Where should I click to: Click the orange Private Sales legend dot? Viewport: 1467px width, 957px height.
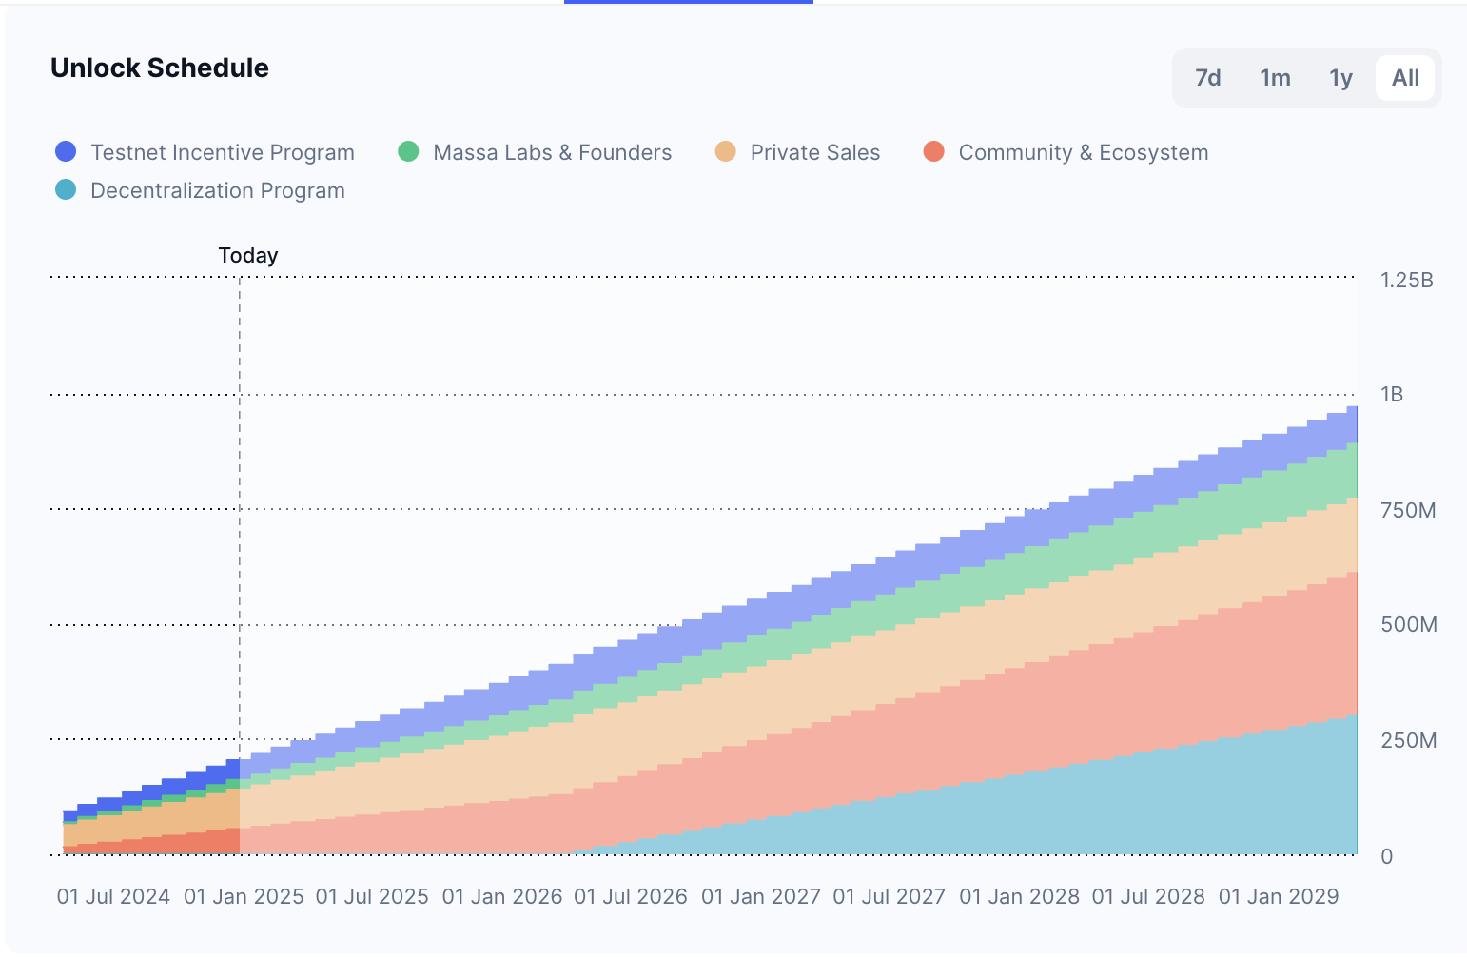pyautogui.click(x=726, y=152)
